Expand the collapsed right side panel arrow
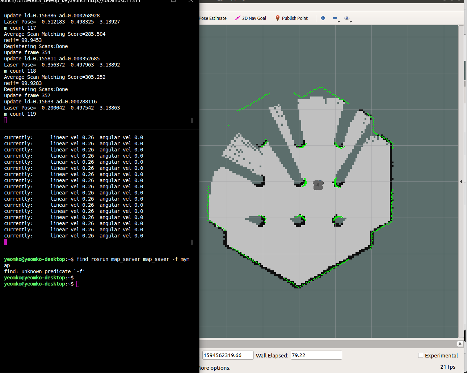The image size is (467, 373). 461,181
